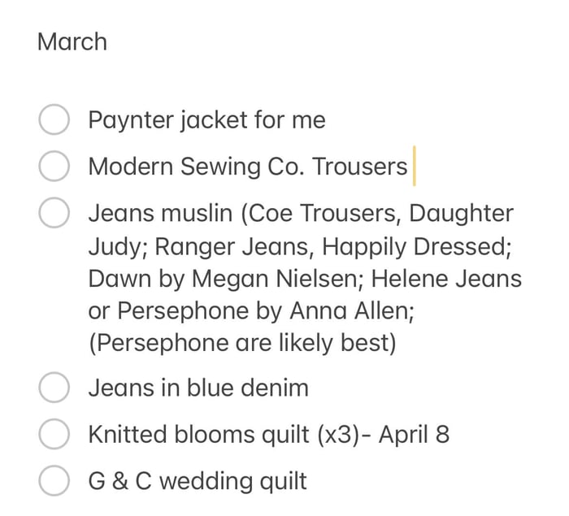Click the Judy; Ranger Jeans, Happily Dressed line

[x=300, y=248]
